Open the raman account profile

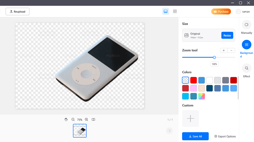coord(243,12)
